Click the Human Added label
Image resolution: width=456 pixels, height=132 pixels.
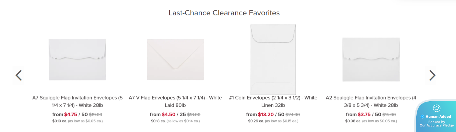click(438, 117)
